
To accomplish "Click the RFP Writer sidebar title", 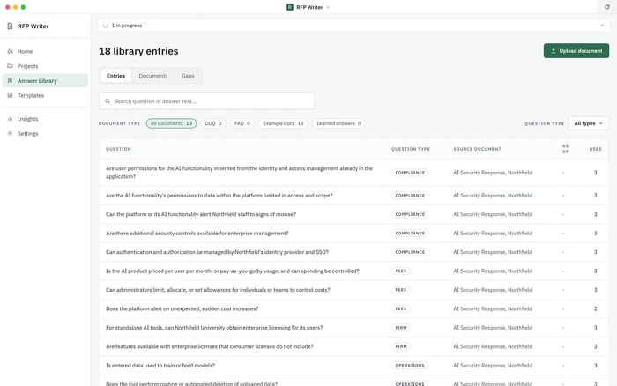I will pos(33,26).
